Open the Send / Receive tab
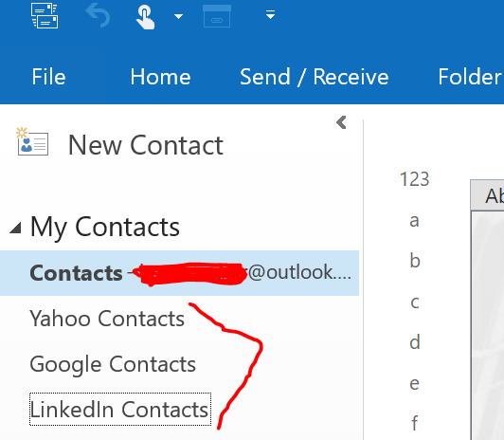Viewport: 504px width, 440px height. coord(314,77)
